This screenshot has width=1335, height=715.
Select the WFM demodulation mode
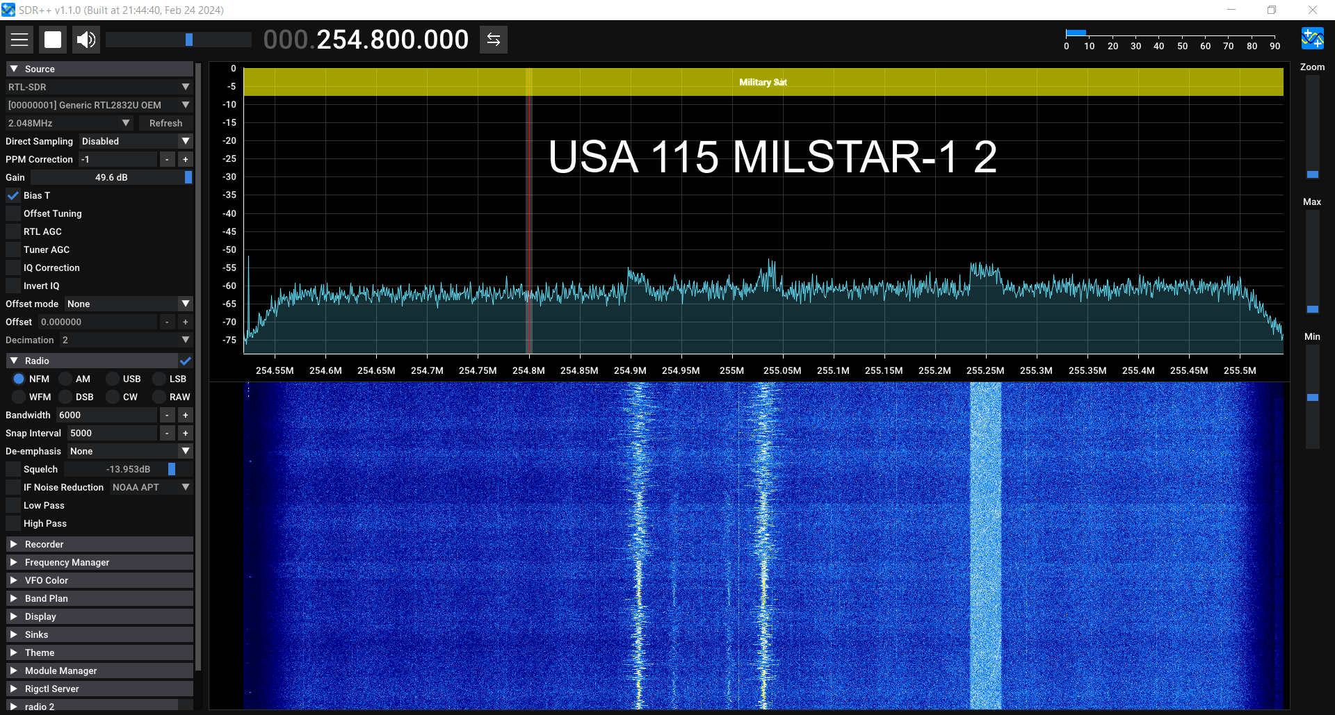[x=19, y=397]
